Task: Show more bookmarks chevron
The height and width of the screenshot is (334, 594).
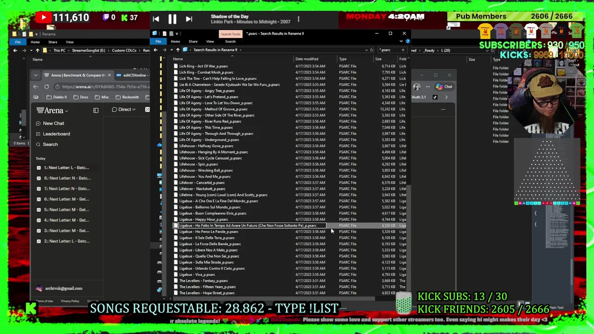Action: (446, 97)
